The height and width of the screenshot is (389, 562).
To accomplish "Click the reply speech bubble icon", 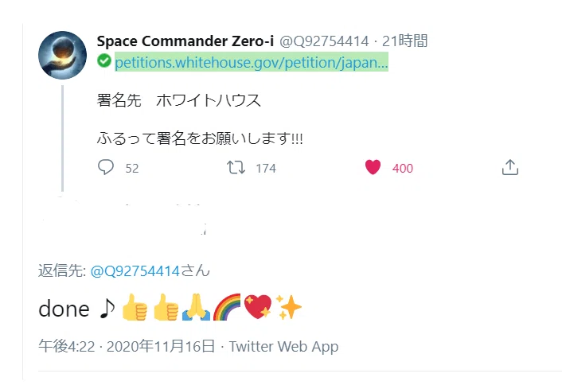I will [106, 167].
